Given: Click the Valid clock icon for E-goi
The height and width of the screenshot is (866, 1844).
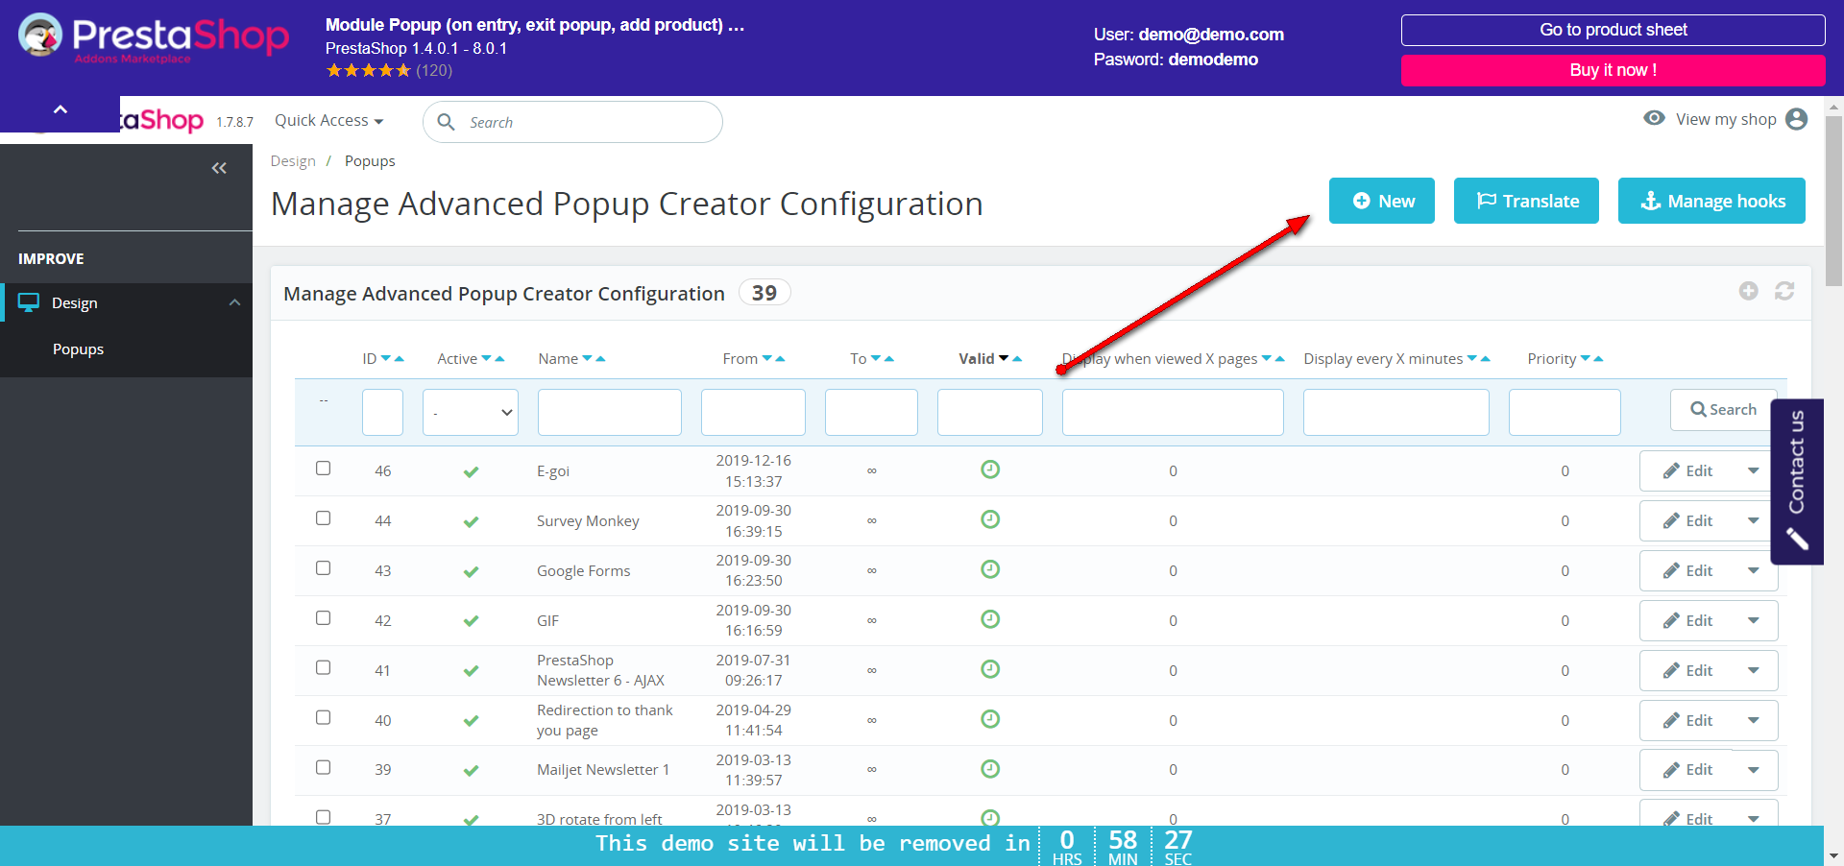Looking at the screenshot, I should point(990,469).
